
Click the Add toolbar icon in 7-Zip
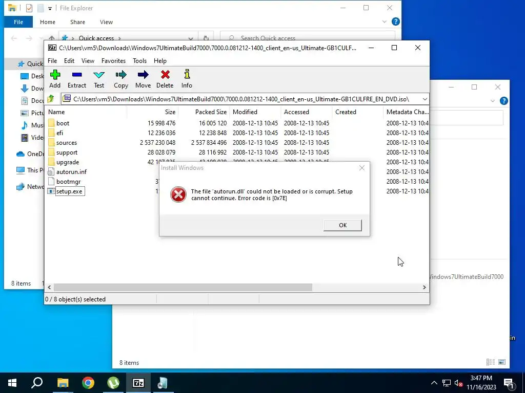[55, 75]
